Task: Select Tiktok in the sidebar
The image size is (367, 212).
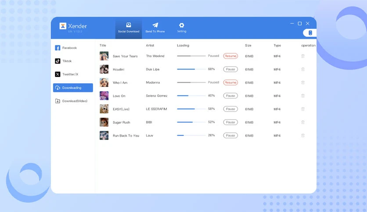Action: pyautogui.click(x=73, y=61)
